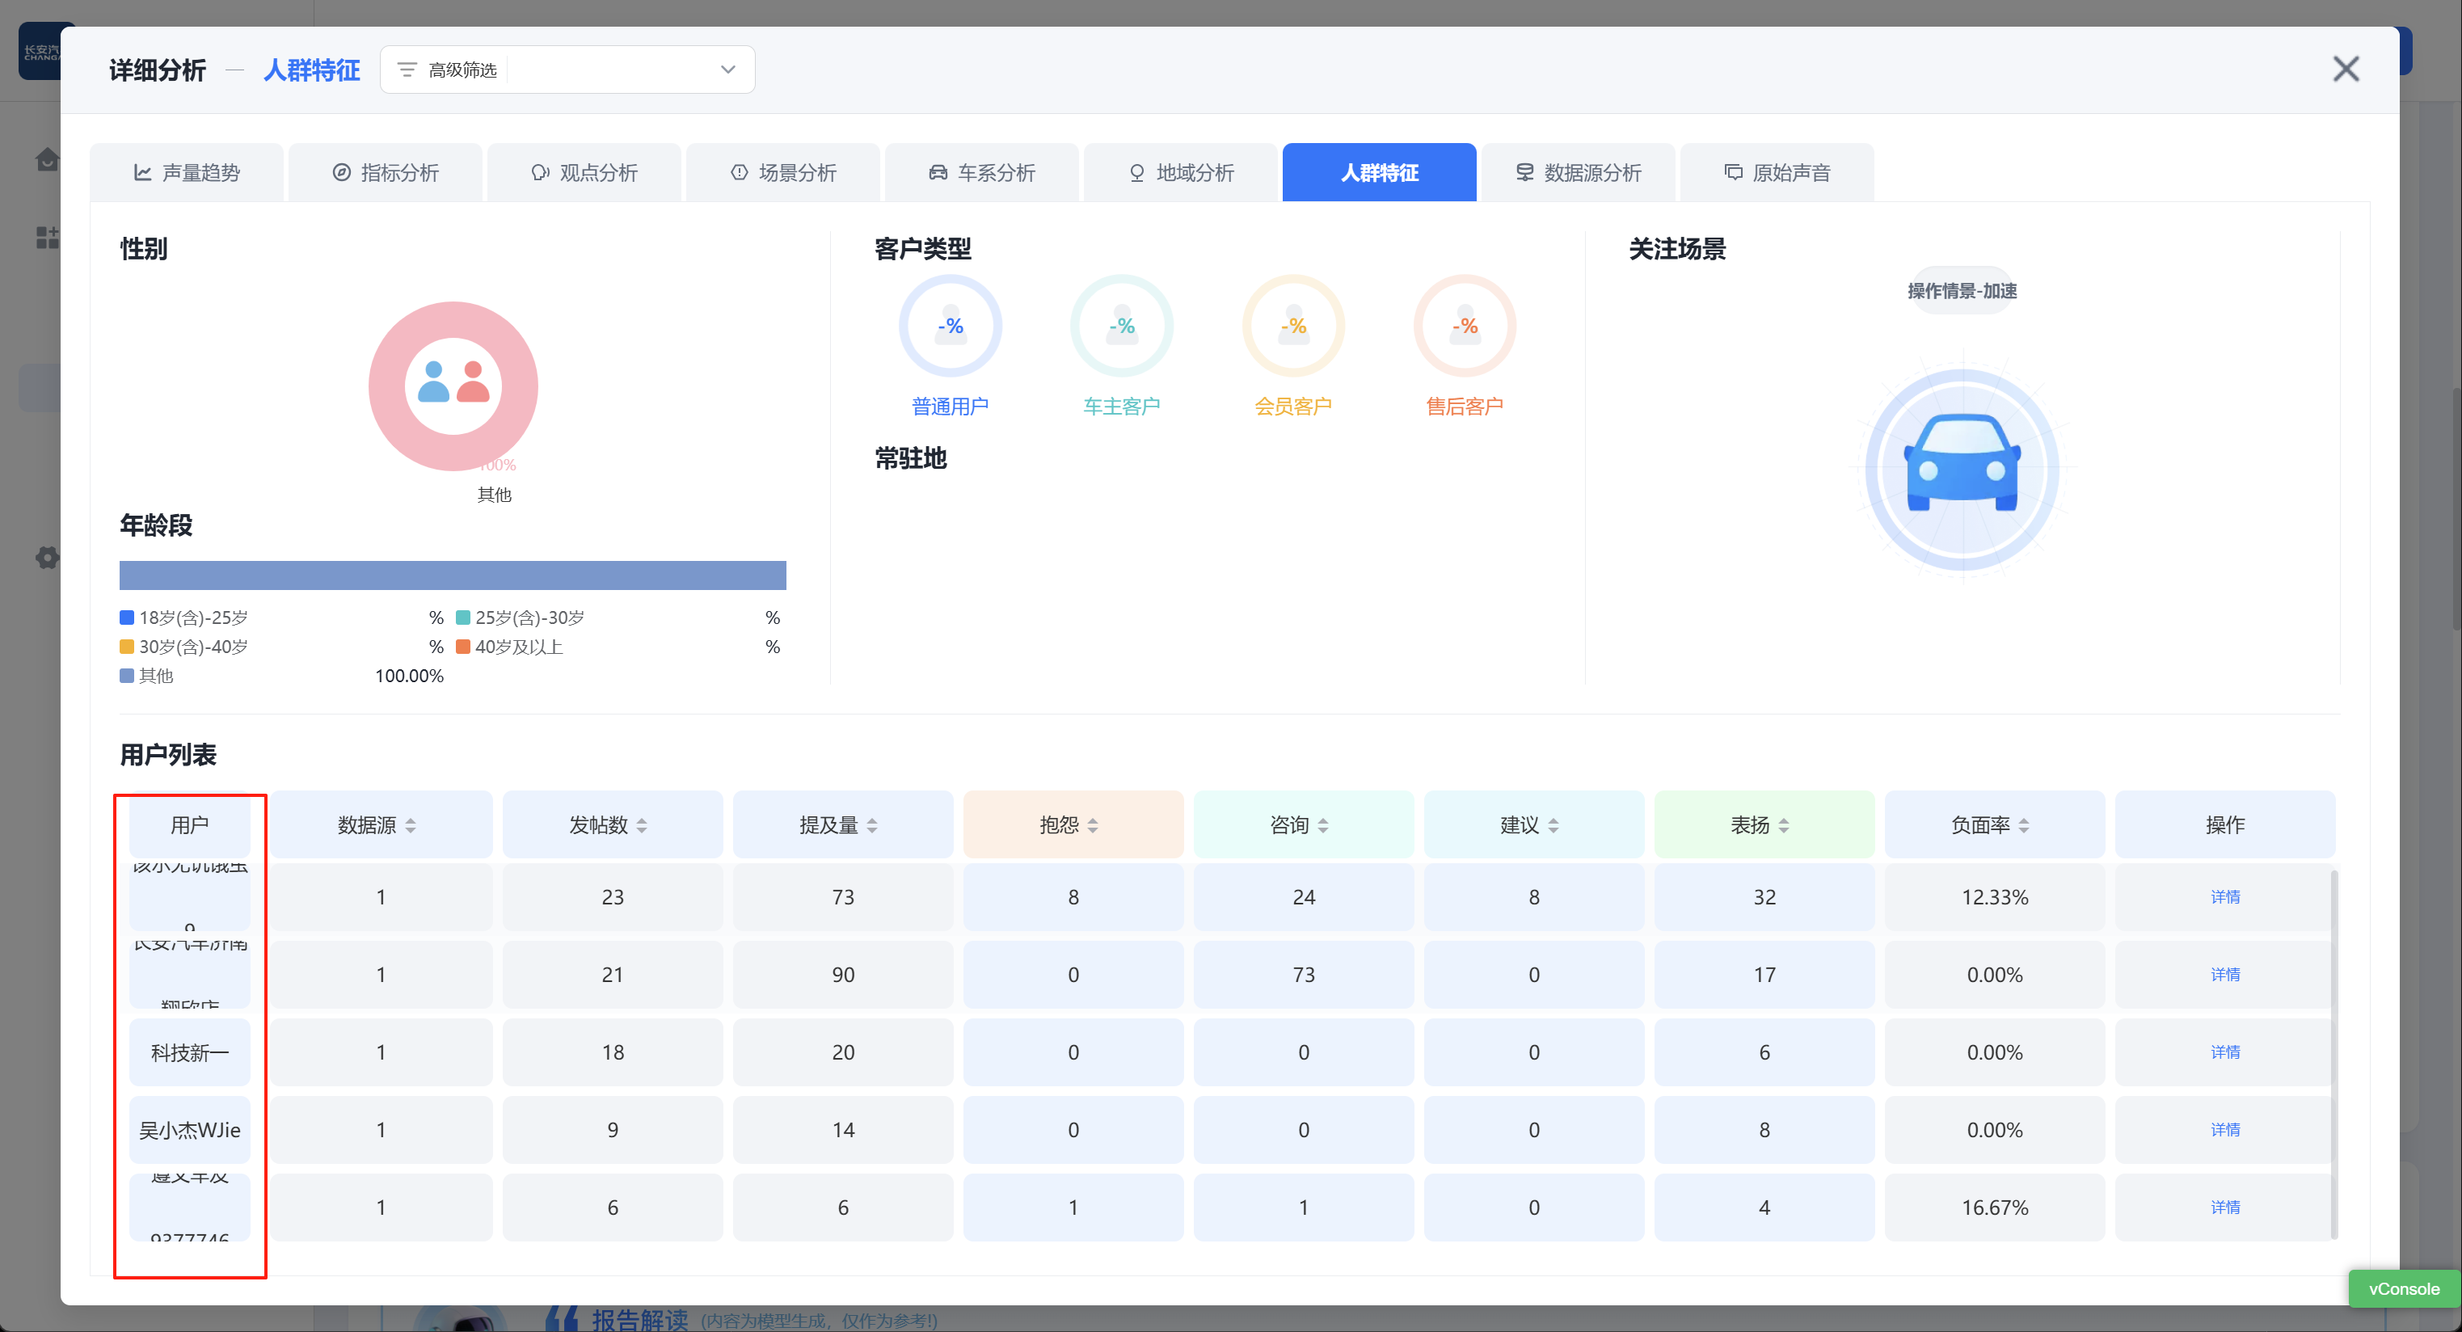Viewport: 2462px width, 1332px height.
Task: Click the 售后客户 circle icon
Action: click(x=1465, y=326)
